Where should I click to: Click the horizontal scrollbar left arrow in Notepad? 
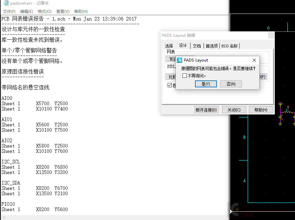click(x=4, y=218)
